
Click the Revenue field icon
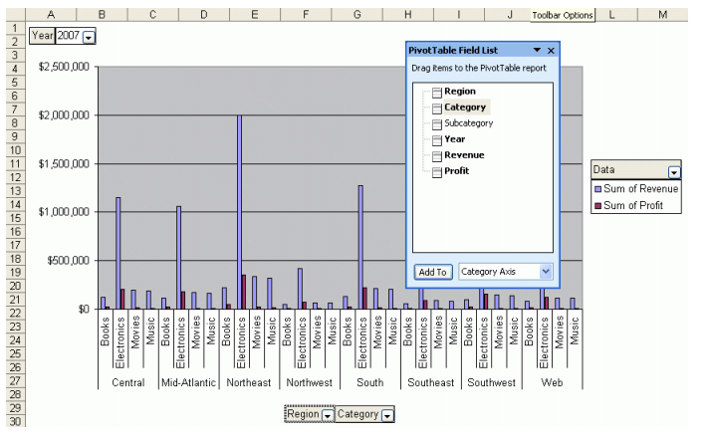click(436, 155)
